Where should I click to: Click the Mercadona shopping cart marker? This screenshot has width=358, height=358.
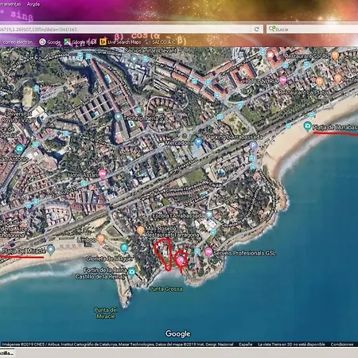coord(198,142)
